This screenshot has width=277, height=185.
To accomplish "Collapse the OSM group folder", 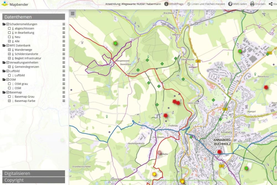I will tap(4, 79).
